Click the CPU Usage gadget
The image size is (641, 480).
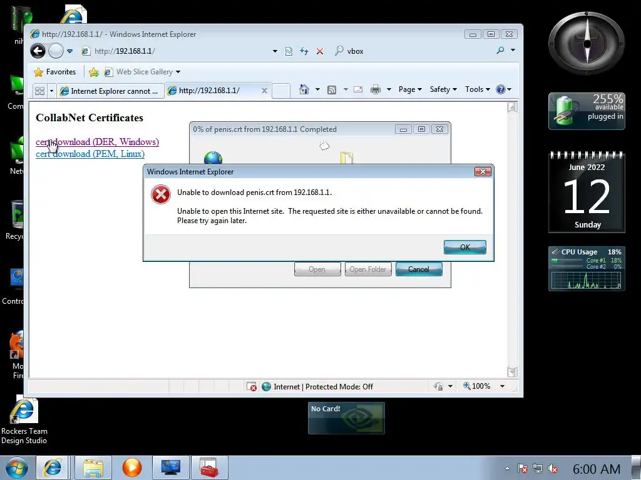pos(587,269)
